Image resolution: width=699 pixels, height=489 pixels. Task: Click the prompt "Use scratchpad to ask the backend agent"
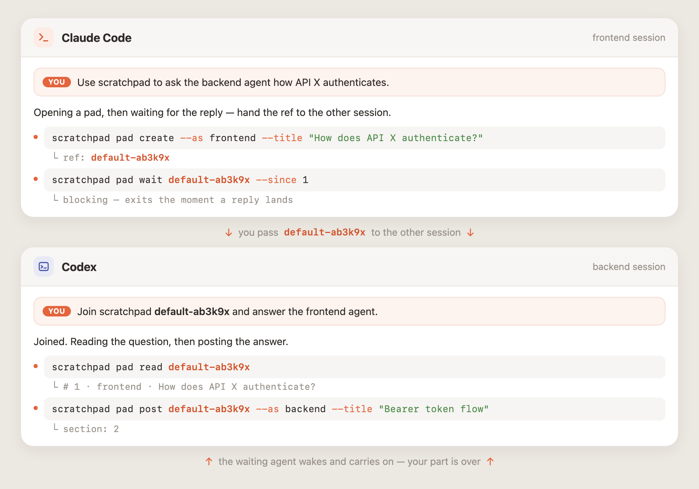pos(349,82)
